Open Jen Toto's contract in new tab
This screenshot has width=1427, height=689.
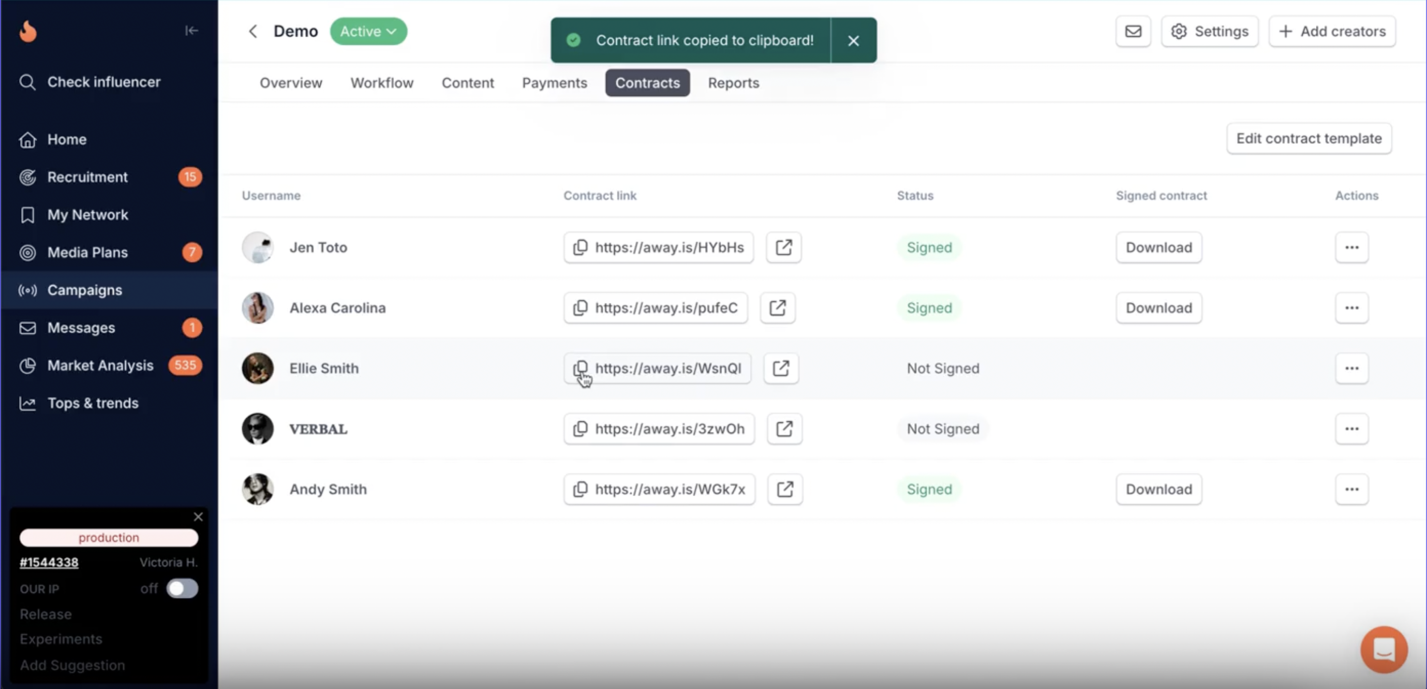click(x=783, y=247)
